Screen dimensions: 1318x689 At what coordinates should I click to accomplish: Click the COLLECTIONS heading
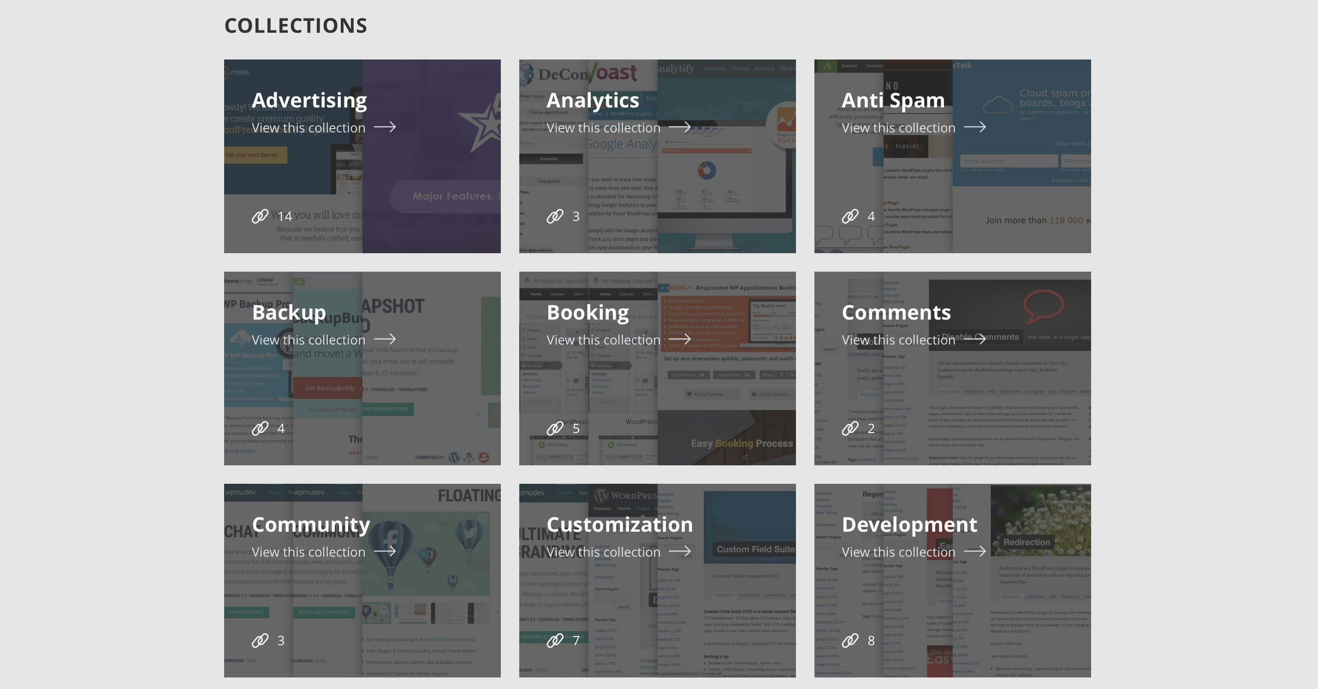pos(295,24)
